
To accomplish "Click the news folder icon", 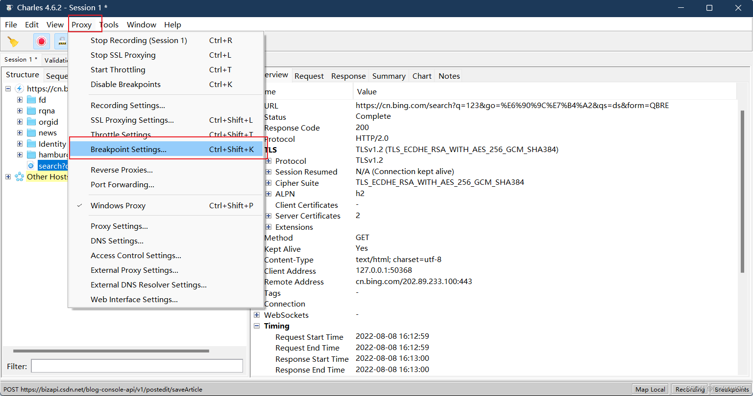I will (31, 133).
